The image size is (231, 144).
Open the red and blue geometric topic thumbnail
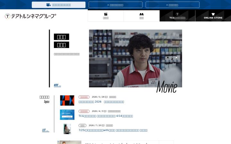tap(67, 100)
